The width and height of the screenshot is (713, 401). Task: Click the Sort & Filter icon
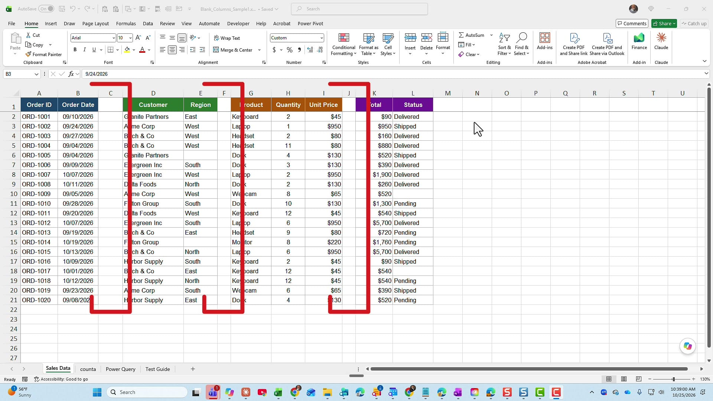[504, 38]
